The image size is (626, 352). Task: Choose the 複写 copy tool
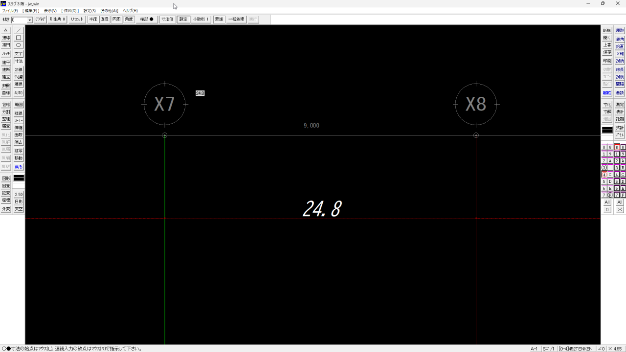click(x=19, y=151)
